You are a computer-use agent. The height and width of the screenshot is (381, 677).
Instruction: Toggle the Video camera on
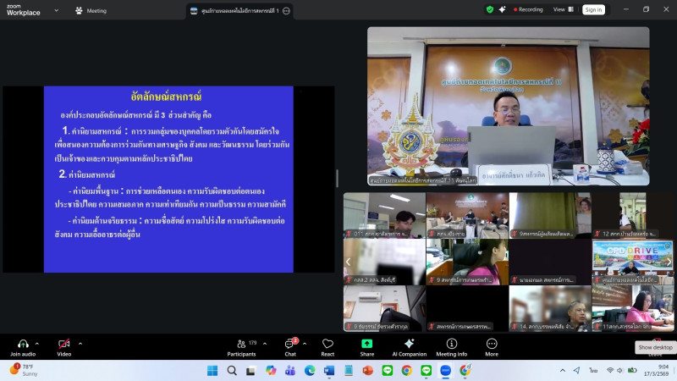[x=63, y=344]
